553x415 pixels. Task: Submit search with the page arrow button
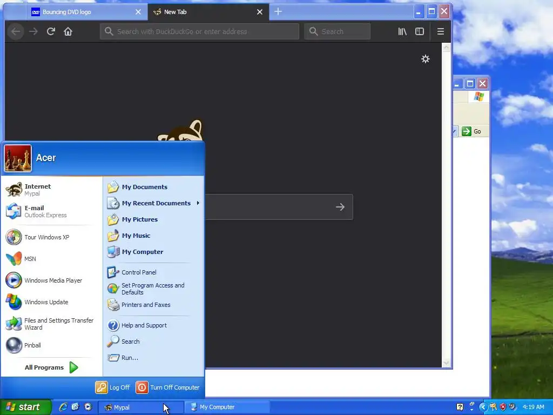[x=340, y=207]
